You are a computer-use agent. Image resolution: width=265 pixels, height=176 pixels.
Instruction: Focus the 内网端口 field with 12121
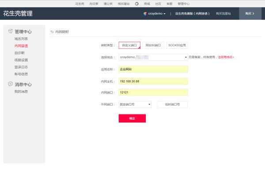(153, 92)
